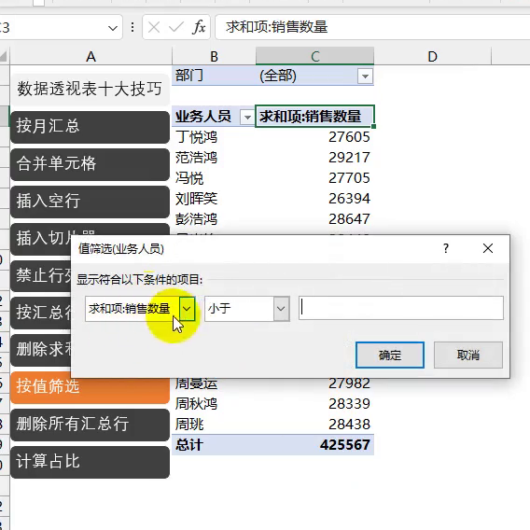530x530 pixels.
Task: Click the formula bar confirm checkmark icon
Action: click(x=175, y=27)
